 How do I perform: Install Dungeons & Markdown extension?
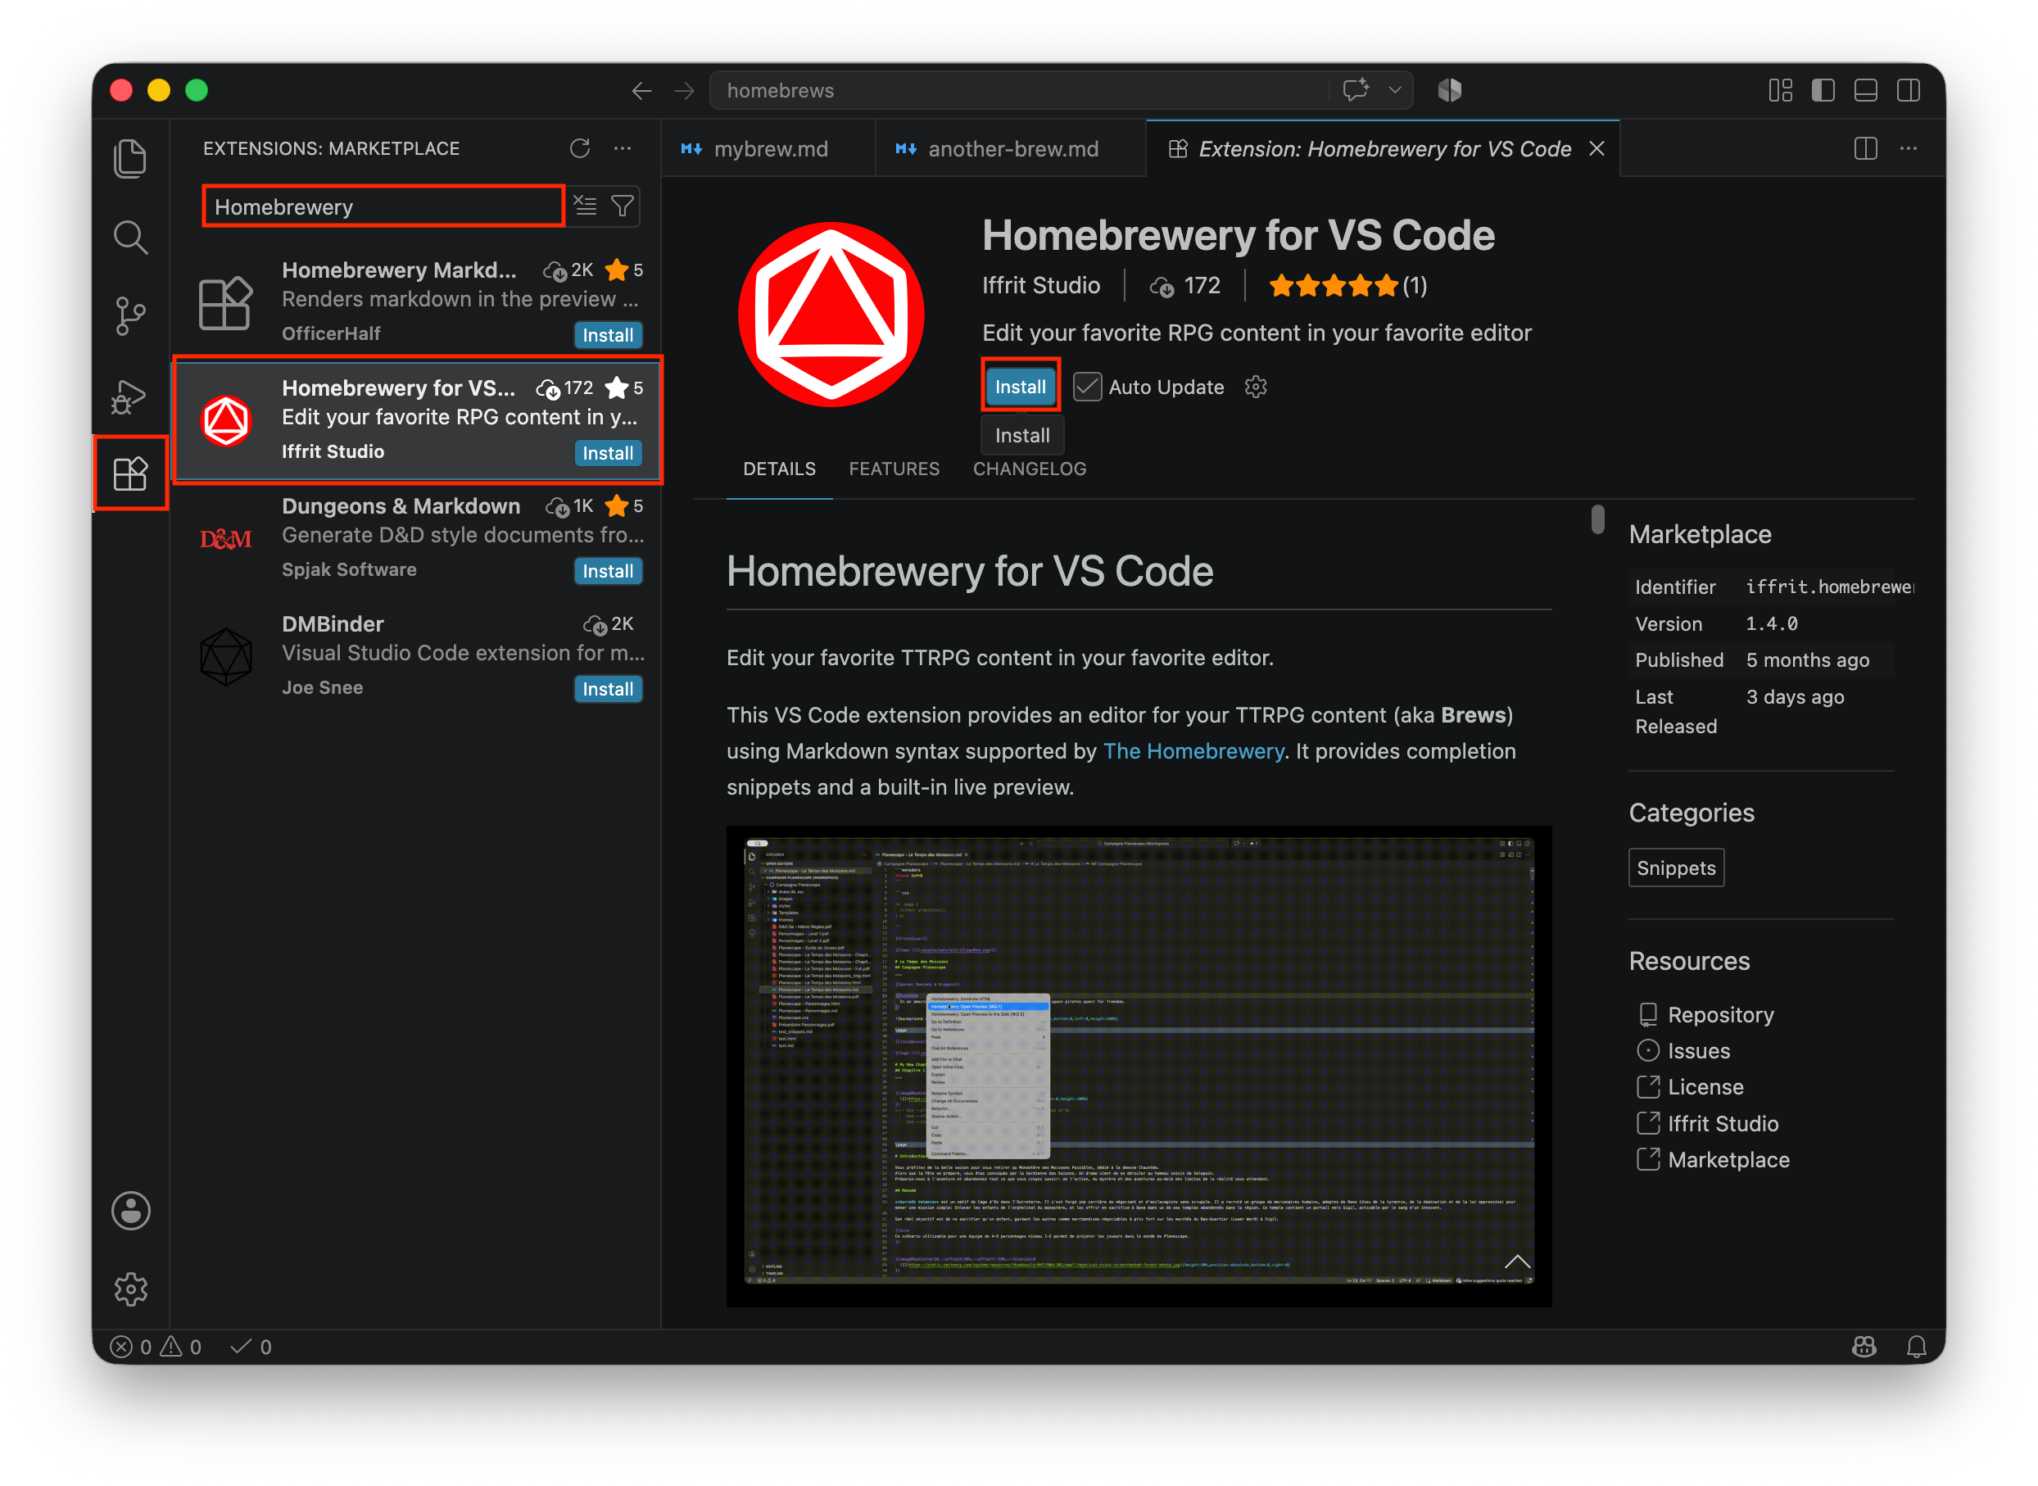pyautogui.click(x=608, y=570)
